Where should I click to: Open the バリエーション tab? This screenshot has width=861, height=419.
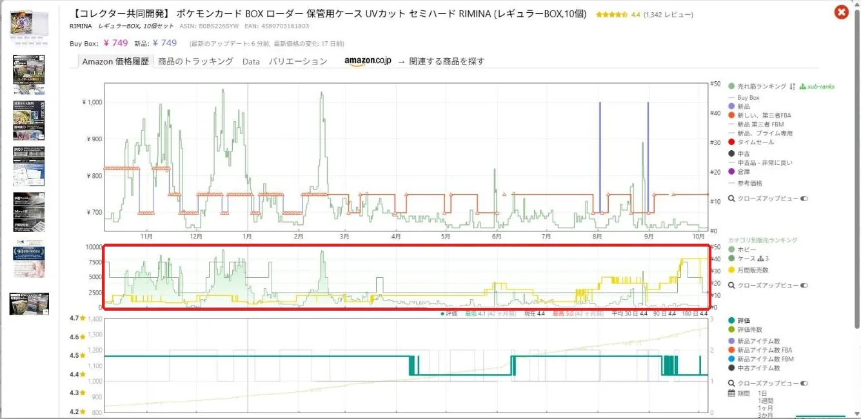pos(298,61)
